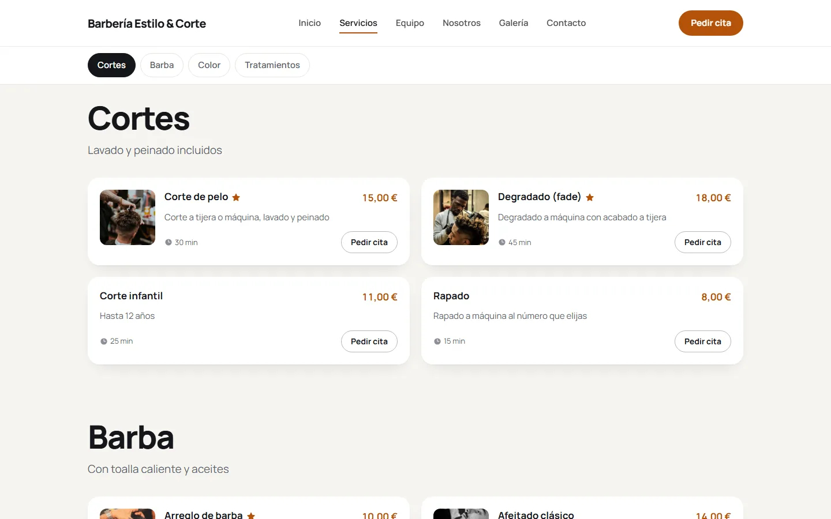Open the Degradado (fade) photo thumbnail
831x519 pixels.
tap(461, 217)
